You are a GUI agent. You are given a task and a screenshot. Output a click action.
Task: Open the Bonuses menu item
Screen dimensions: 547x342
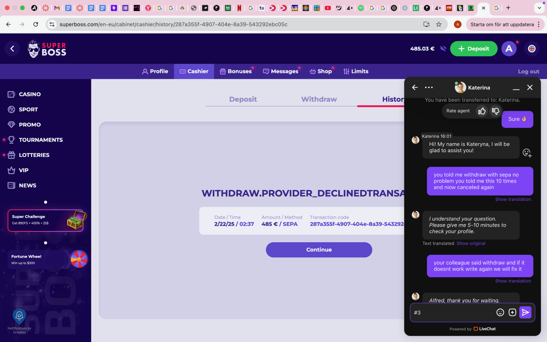(x=236, y=71)
